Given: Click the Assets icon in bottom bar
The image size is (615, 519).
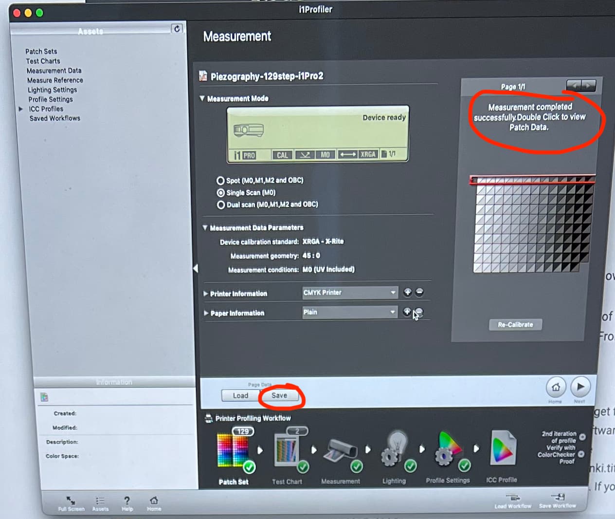Looking at the screenshot, I should (100, 501).
